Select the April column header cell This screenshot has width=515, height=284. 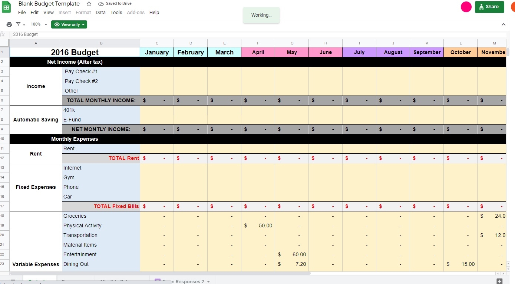point(258,52)
